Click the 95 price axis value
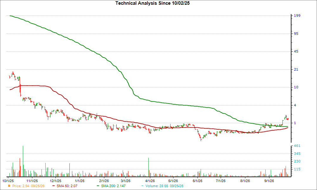Screen dimensions: 317x190 [296, 34]
